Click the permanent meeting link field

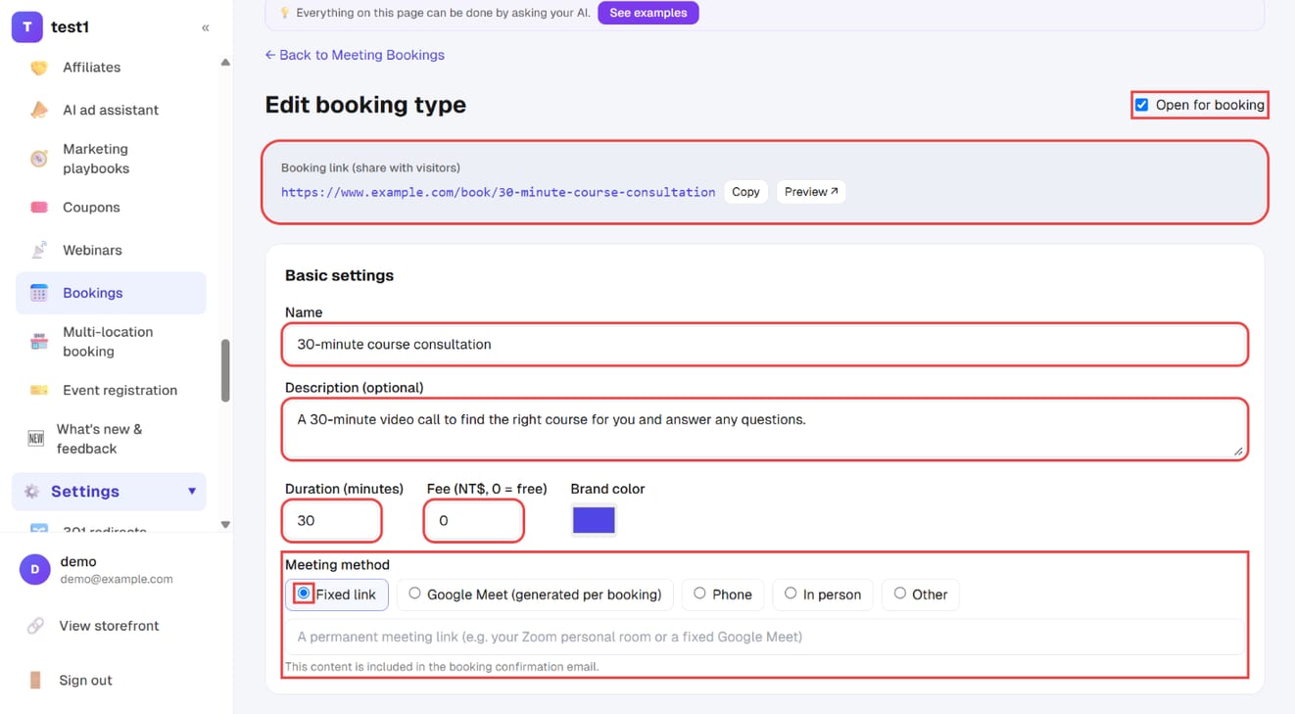765,637
